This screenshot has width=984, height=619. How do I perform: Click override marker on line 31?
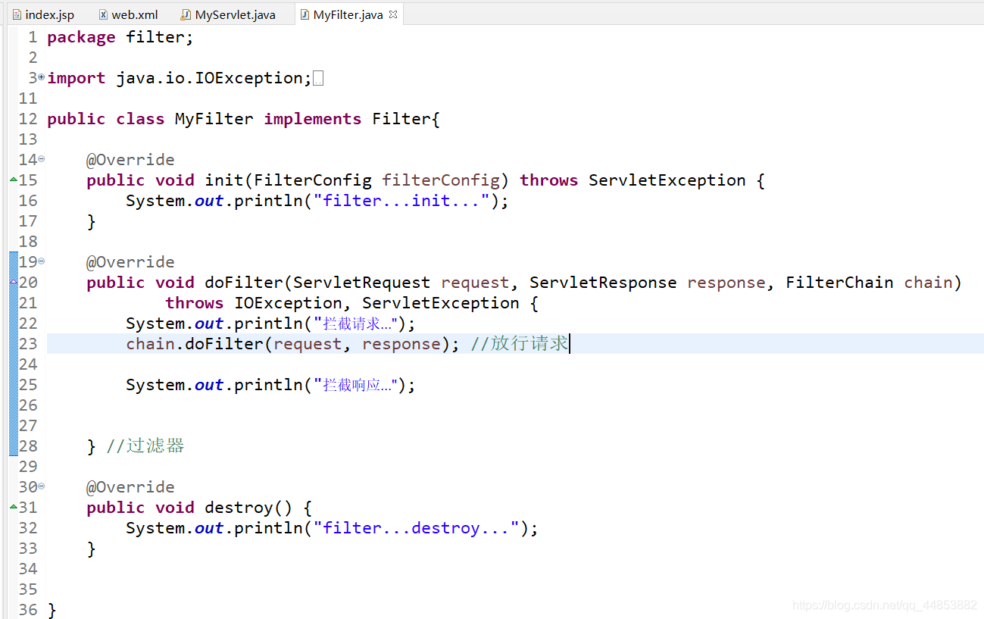[x=14, y=507]
